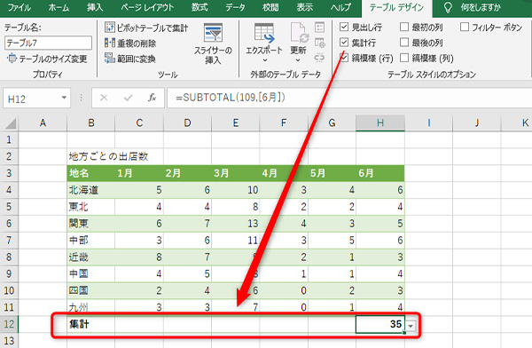Toggle the 見出し行 checkbox
This screenshot has height=348, width=532.
344,27
